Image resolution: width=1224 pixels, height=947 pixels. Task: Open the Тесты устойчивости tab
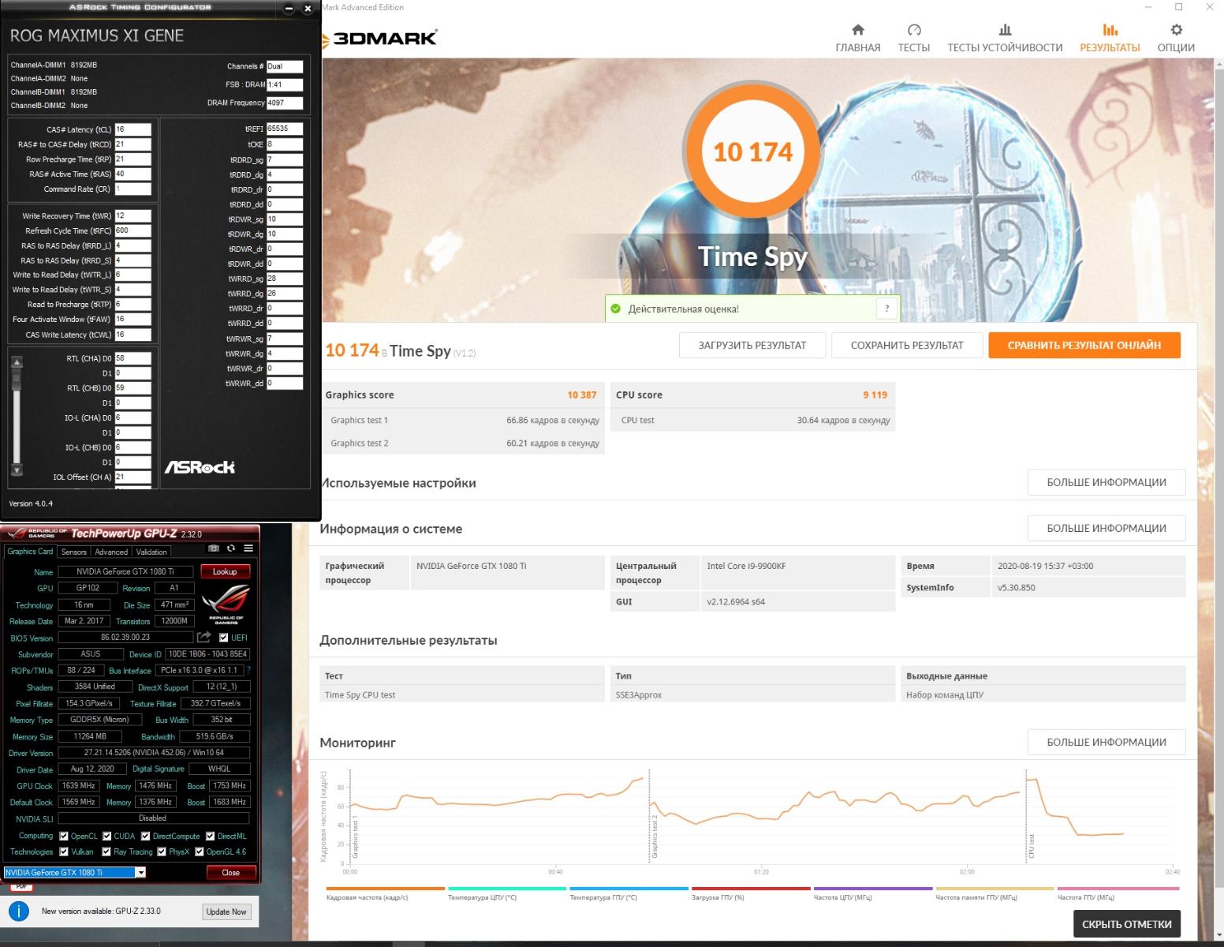tap(1004, 38)
